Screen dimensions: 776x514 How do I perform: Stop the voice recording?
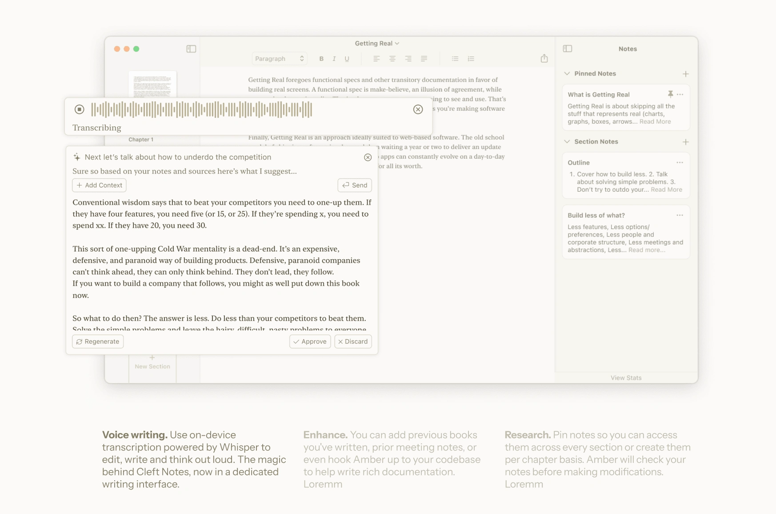(80, 109)
